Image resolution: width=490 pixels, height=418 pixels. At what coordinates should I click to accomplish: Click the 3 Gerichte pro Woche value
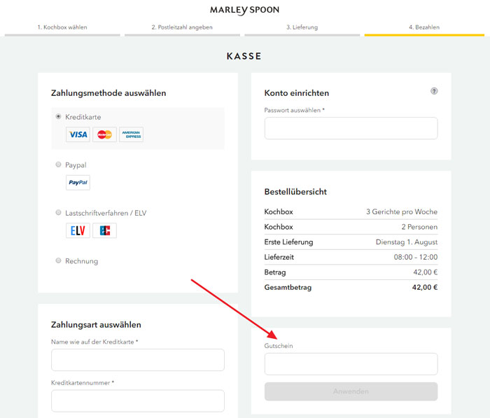[x=402, y=211]
